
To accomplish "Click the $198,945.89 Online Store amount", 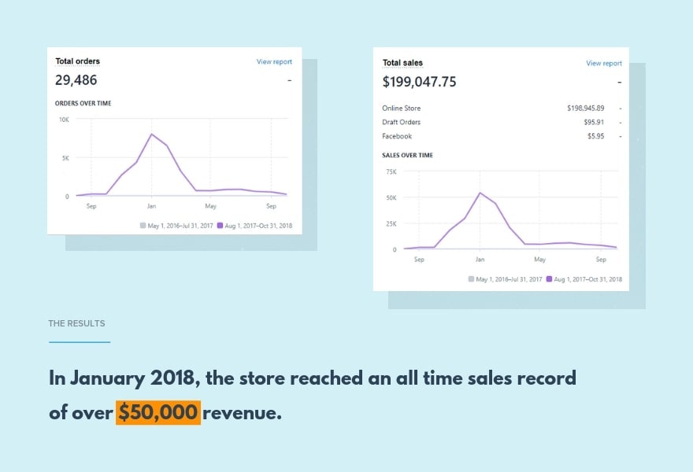I will [585, 108].
